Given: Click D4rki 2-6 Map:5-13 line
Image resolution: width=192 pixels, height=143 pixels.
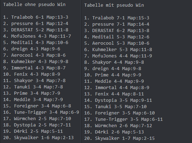Looking at the screenshot, I should (x=114, y=132).
